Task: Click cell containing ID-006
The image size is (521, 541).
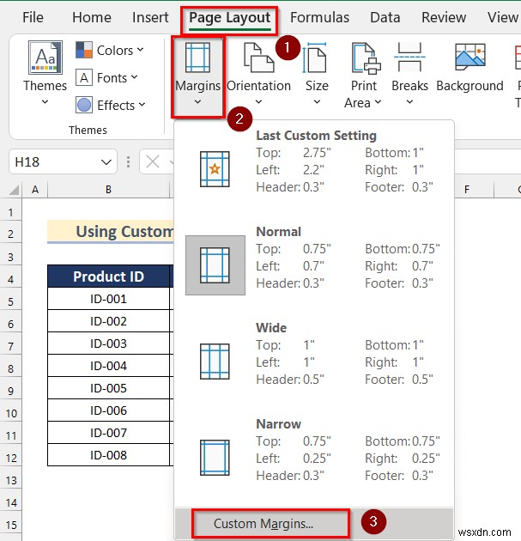Action: (x=108, y=410)
